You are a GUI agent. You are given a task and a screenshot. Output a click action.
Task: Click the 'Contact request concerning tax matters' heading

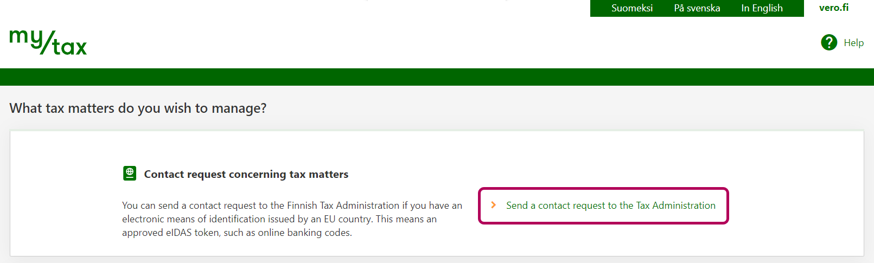coord(246,174)
